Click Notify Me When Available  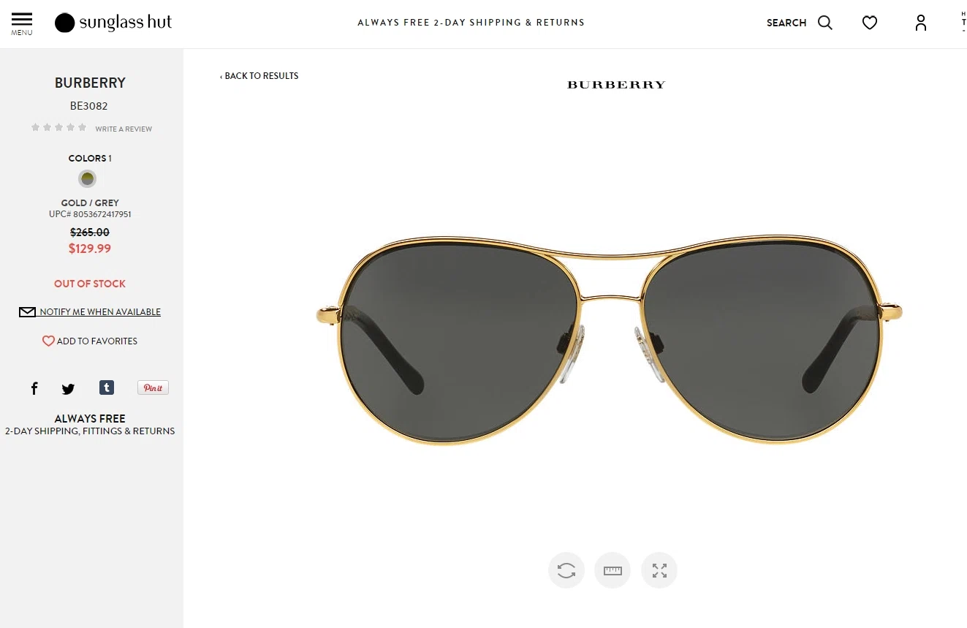click(90, 312)
